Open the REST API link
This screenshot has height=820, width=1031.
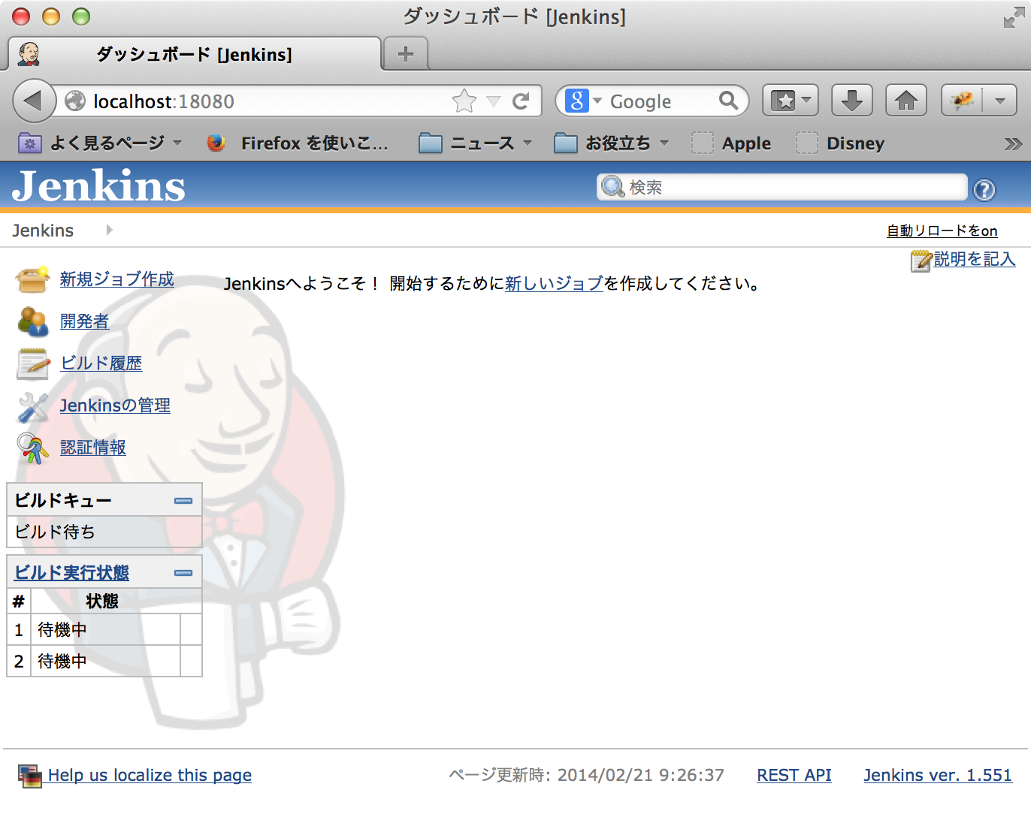point(794,775)
